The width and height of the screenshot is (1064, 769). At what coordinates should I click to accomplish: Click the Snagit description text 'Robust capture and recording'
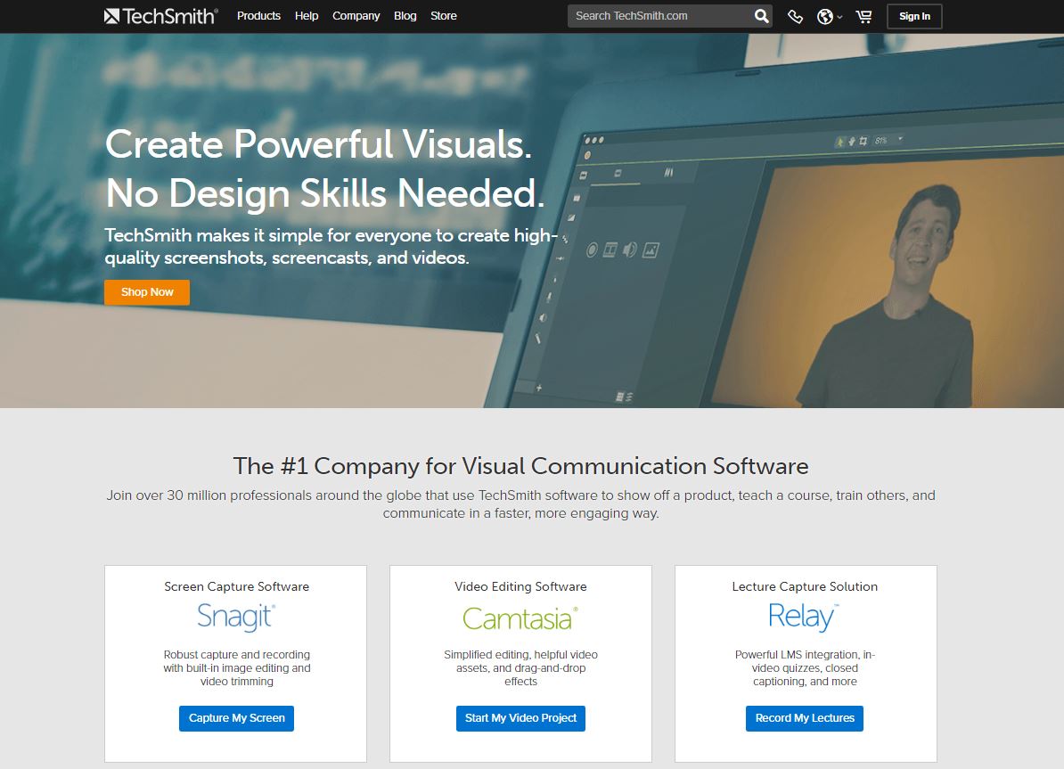click(x=236, y=668)
